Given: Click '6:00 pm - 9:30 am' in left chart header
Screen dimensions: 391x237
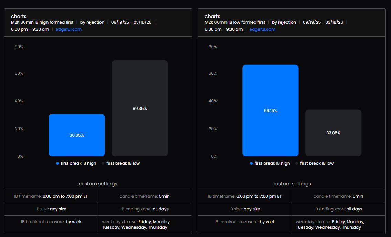Looking at the screenshot, I should (30, 29).
